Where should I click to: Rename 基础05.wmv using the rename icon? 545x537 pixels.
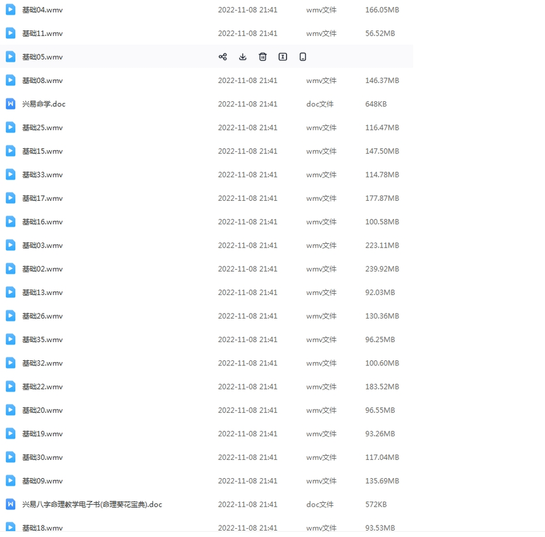[283, 56]
